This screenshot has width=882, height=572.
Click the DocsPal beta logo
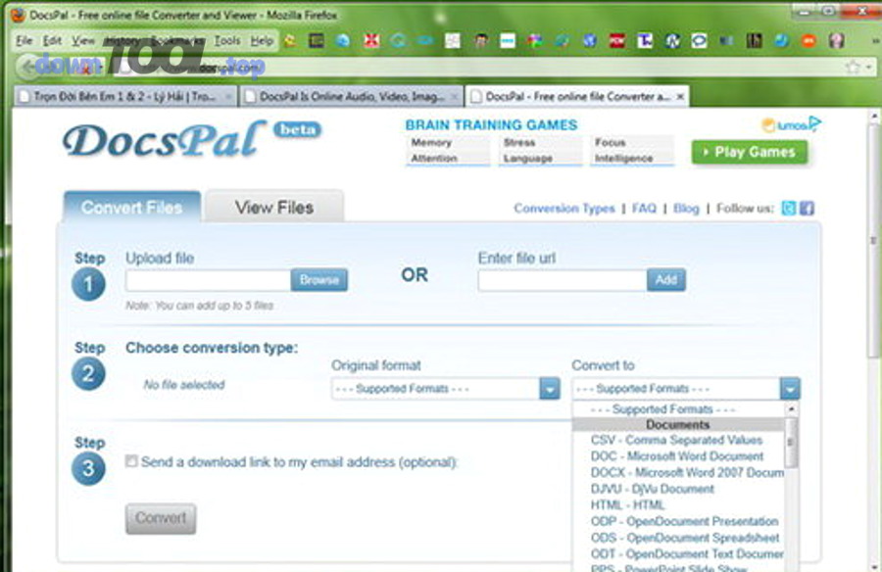point(191,138)
